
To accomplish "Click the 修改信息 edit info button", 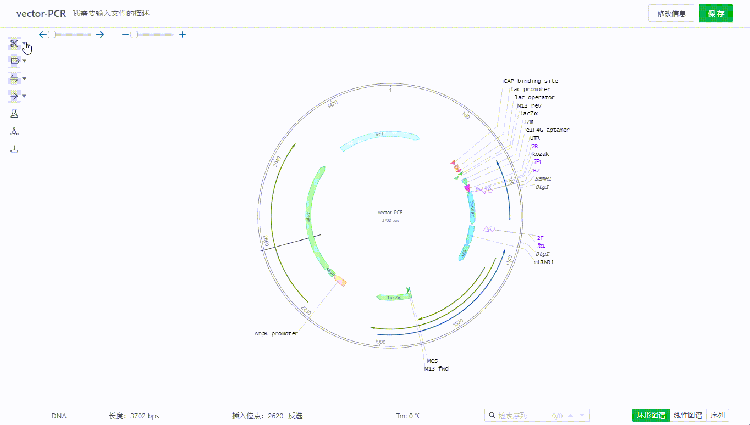I will (671, 14).
